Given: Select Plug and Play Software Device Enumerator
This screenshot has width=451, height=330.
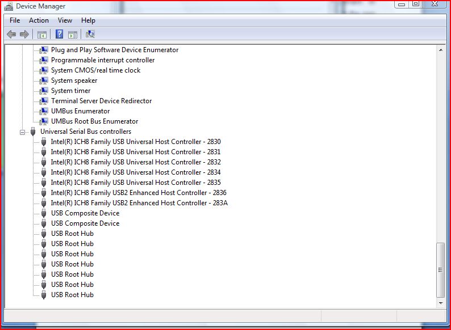Looking at the screenshot, I should [115, 50].
